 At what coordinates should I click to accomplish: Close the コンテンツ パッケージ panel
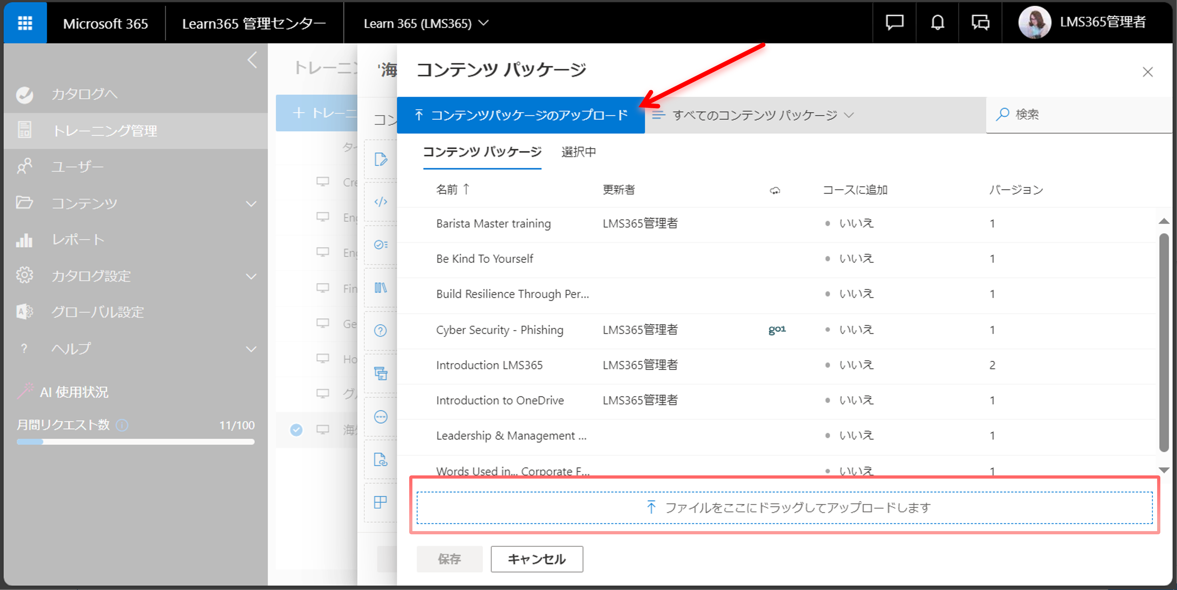(x=1148, y=72)
